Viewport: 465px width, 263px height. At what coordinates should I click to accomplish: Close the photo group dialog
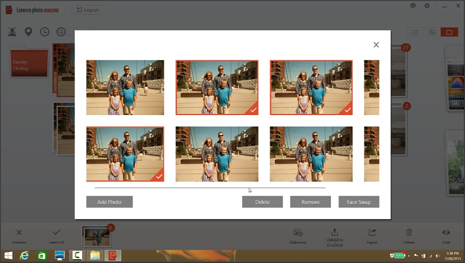pyautogui.click(x=376, y=44)
